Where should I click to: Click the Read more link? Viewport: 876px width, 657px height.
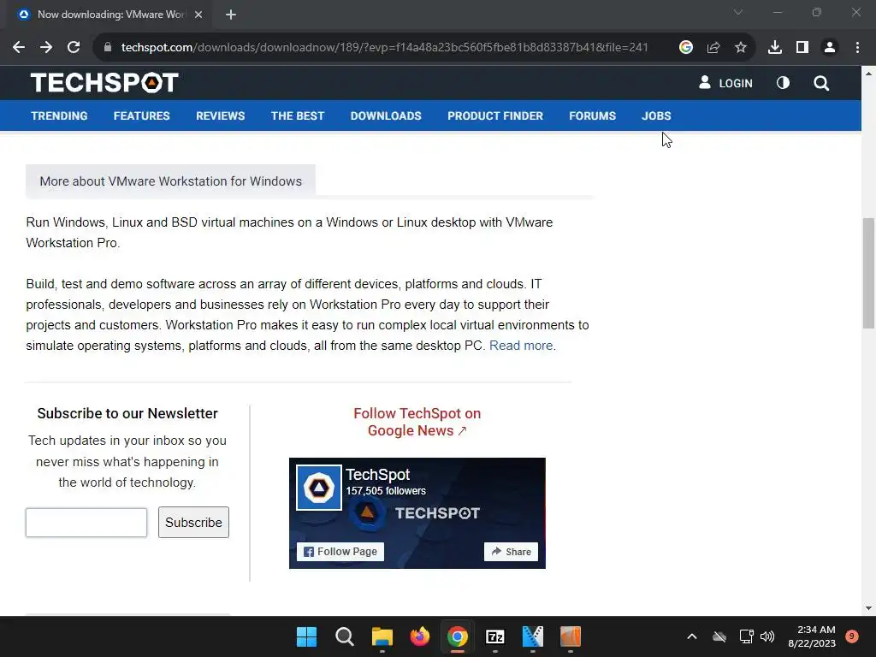(x=521, y=346)
